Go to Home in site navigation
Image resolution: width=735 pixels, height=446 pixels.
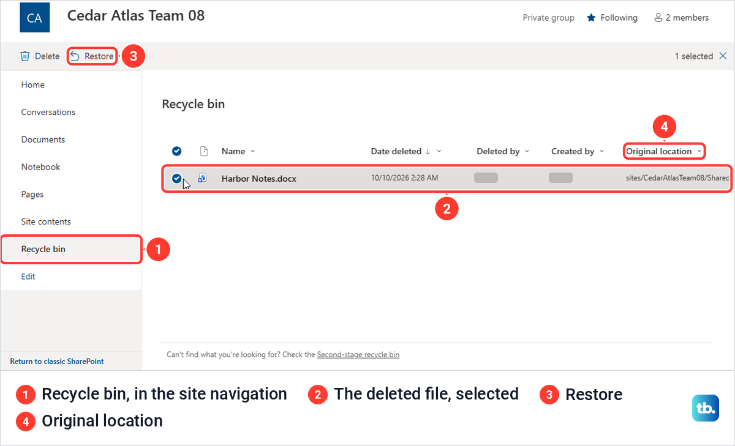coord(33,85)
